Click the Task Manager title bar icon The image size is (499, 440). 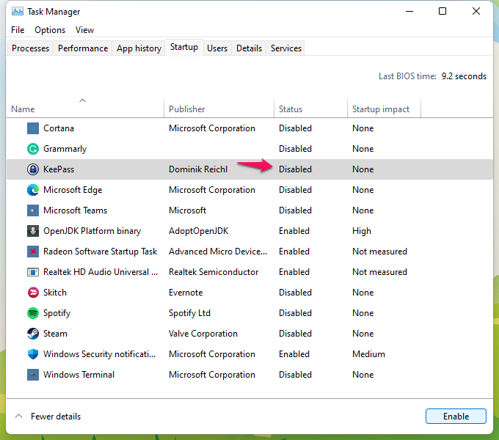(x=17, y=12)
